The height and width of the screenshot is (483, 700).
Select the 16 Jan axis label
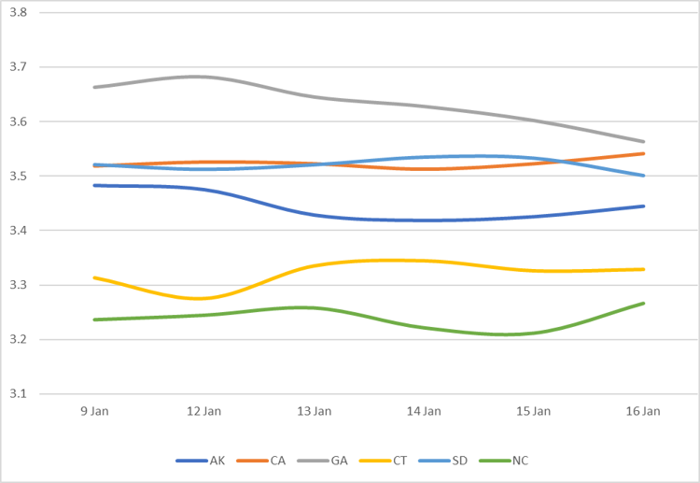644,411
